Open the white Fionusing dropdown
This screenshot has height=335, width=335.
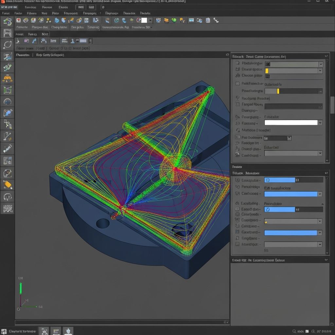pos(320,123)
